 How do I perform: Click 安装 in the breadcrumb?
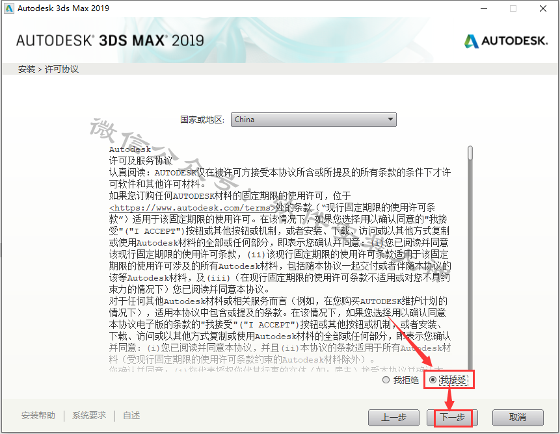(x=27, y=69)
